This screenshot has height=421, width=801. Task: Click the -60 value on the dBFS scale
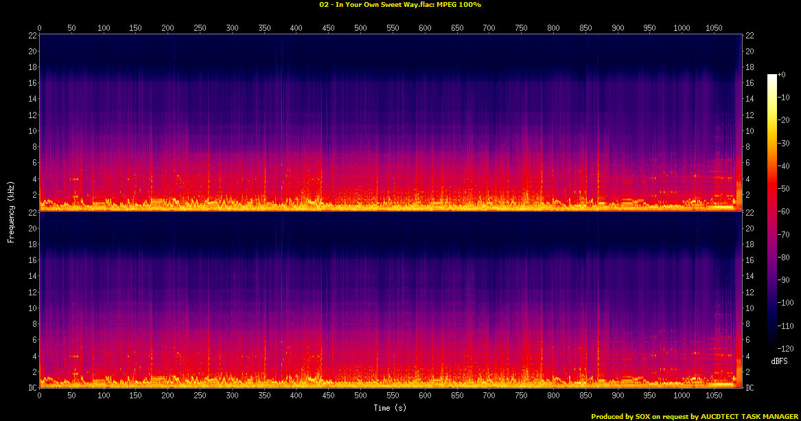(x=783, y=212)
